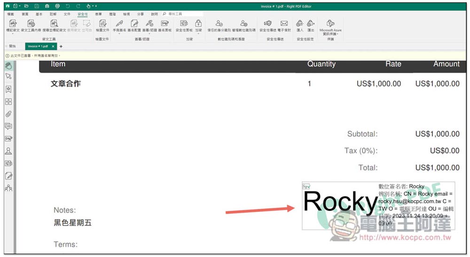Switch to the 檢視 view ribbon tab
Screen dimensions: 470x257
pyautogui.click(x=126, y=14)
